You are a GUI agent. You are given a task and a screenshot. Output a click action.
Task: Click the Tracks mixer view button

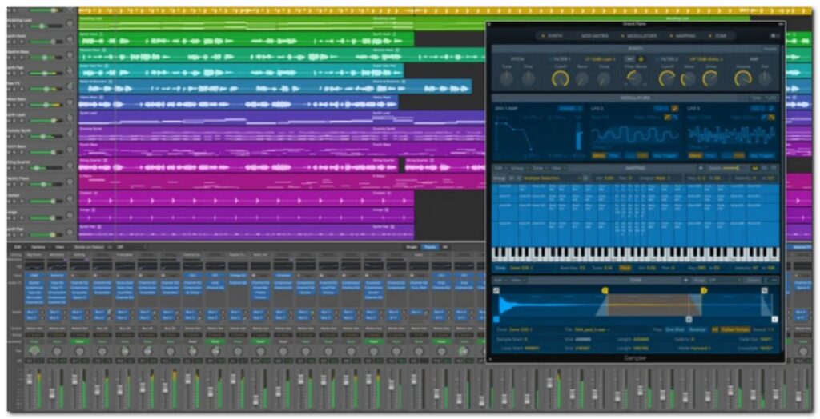430,247
